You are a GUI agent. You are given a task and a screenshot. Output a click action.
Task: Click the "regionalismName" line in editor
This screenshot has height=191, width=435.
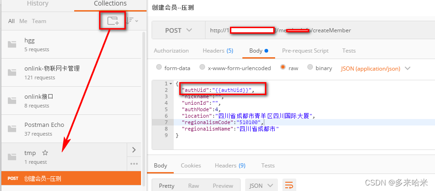click(230, 129)
